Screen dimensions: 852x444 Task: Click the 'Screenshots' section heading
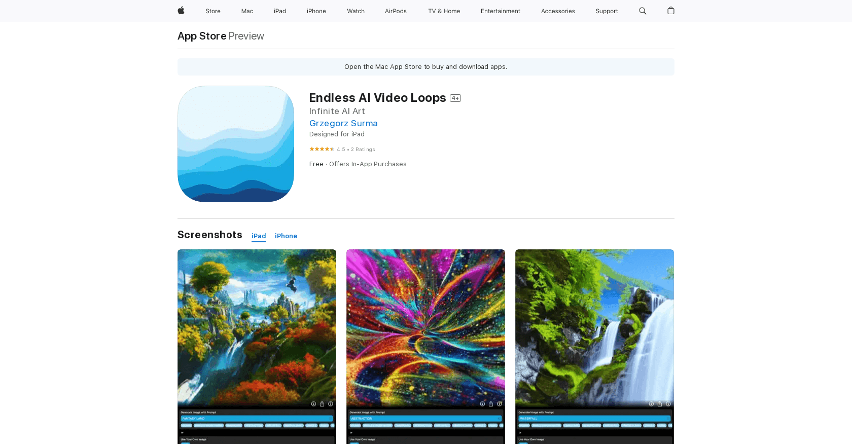(x=210, y=235)
